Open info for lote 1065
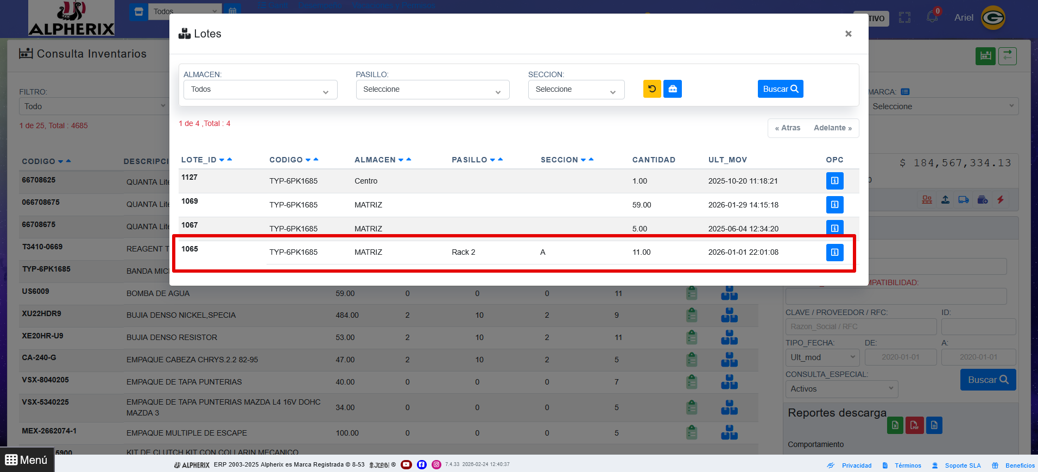Screen dimensions: 1038x472 coord(834,252)
